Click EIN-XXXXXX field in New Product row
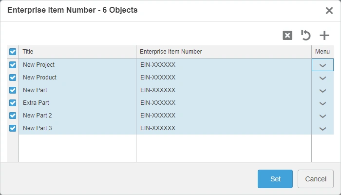Viewport: 341px width, 195px height. (157, 78)
